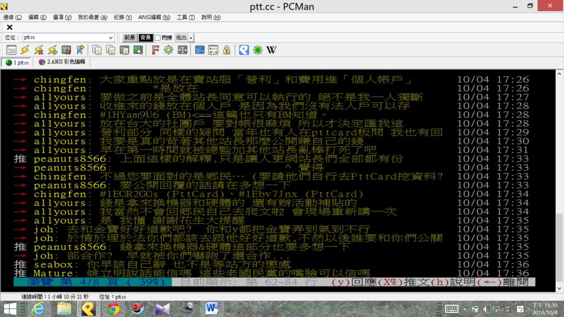Open the ANSI編輯 menu
Screen dimensions: 564x317
pos(154,17)
